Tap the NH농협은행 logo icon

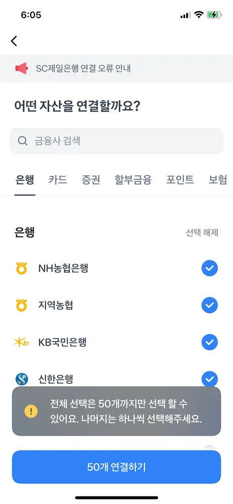click(x=22, y=269)
